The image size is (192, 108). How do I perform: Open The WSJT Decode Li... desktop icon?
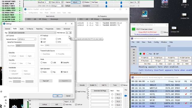click(165, 4)
